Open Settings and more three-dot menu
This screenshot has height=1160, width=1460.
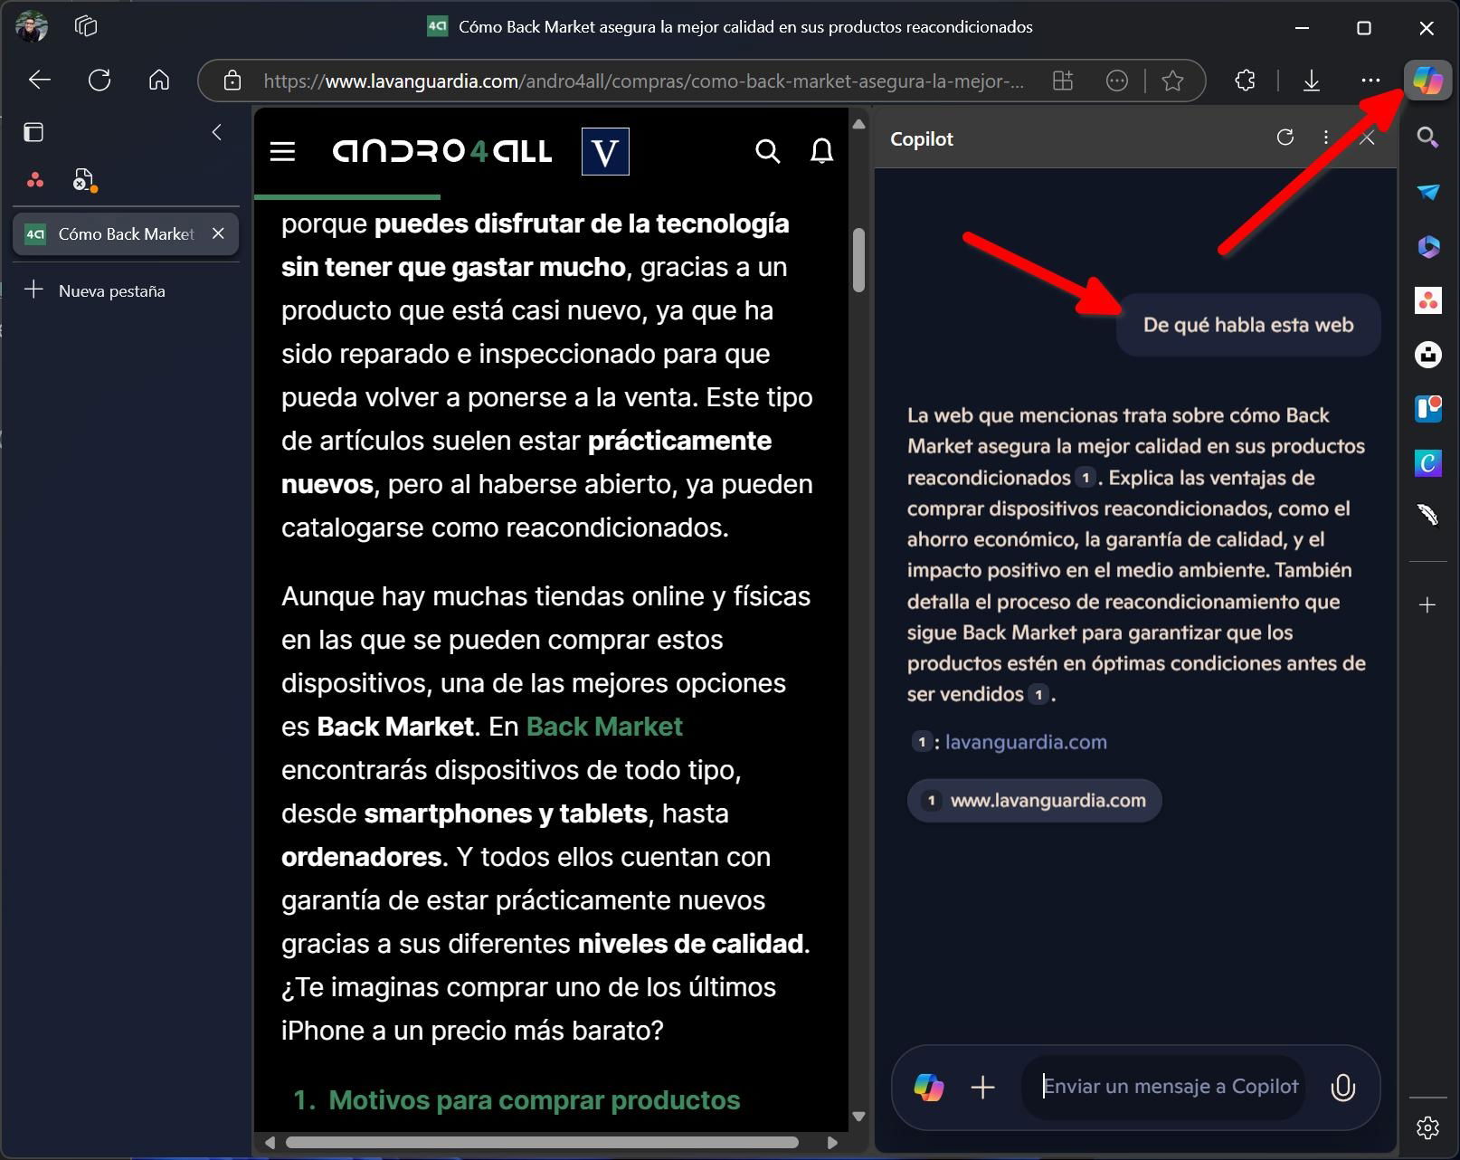pyautogui.click(x=1370, y=81)
